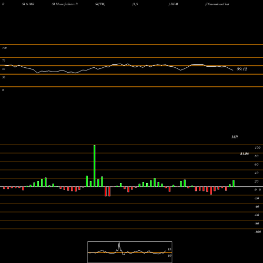Click the -100 label on MR axis
The height and width of the screenshot is (263, 263).
[258, 232]
